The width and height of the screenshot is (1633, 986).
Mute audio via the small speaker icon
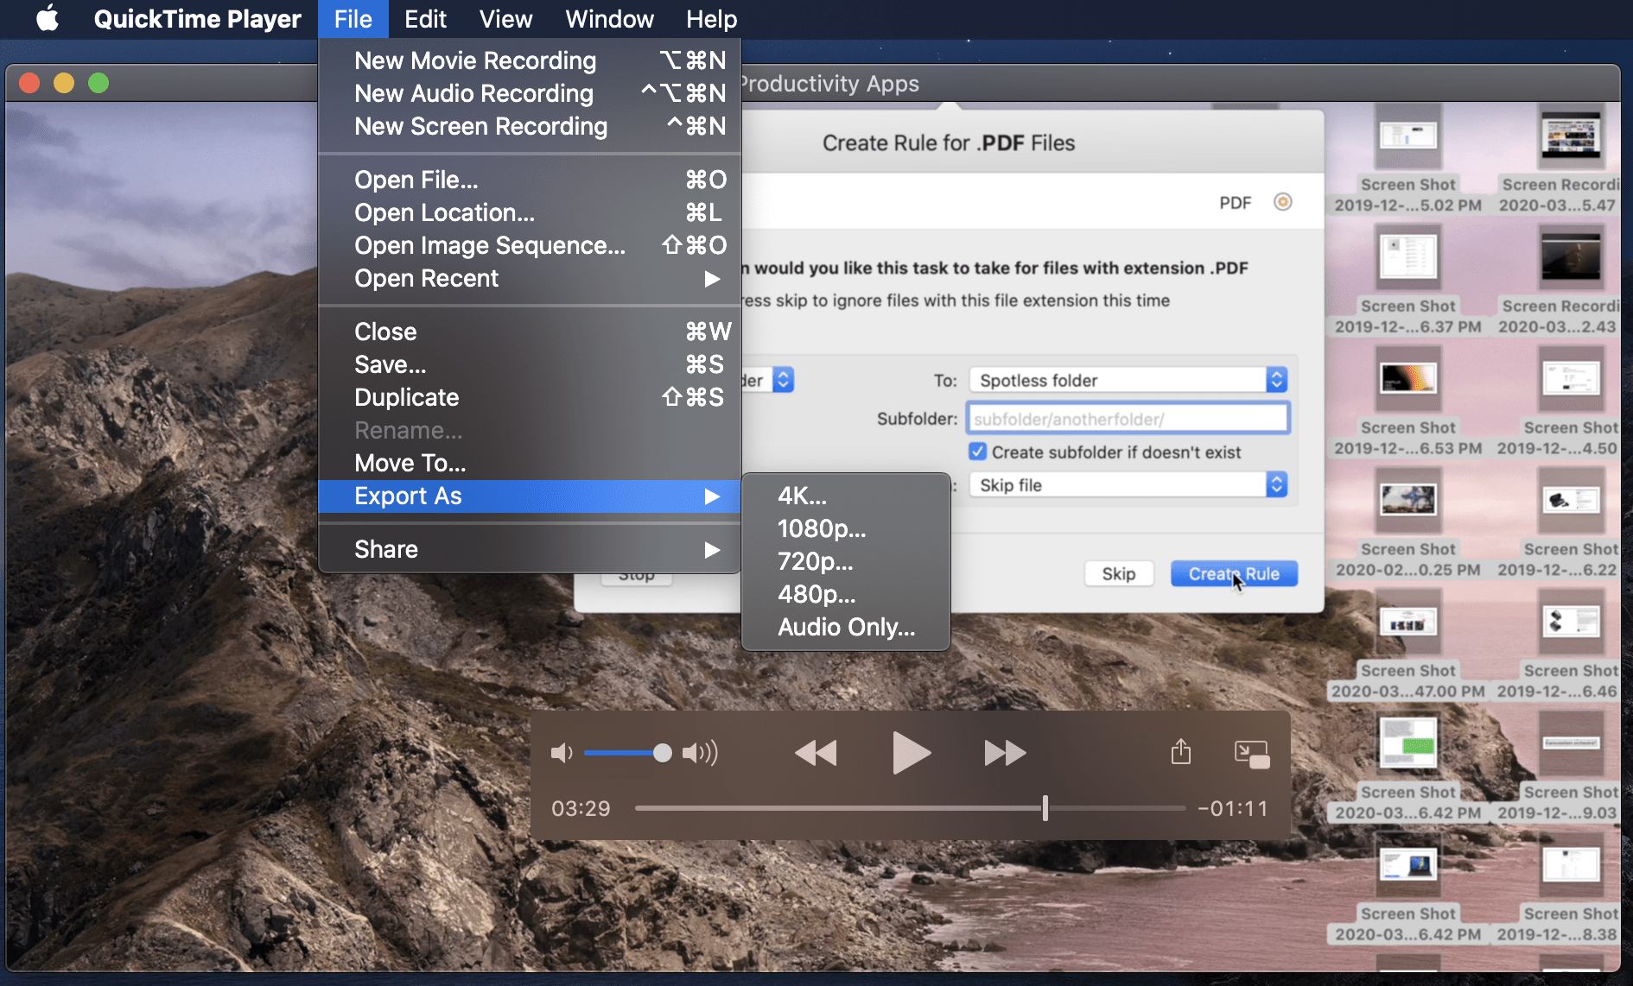[x=562, y=752]
